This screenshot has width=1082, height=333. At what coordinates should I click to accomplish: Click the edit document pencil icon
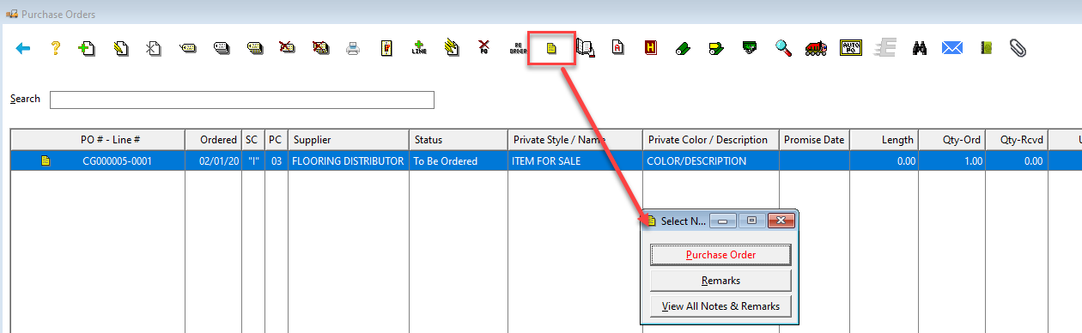[120, 49]
